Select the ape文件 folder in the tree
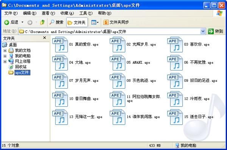 click(x=22, y=72)
